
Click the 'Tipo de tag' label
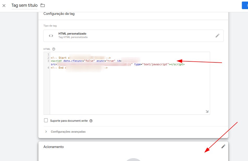pyautogui.click(x=50, y=26)
